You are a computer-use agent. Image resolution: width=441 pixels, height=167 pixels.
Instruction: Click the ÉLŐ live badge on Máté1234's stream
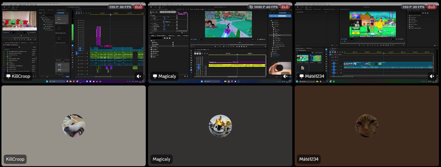tap(432, 7)
